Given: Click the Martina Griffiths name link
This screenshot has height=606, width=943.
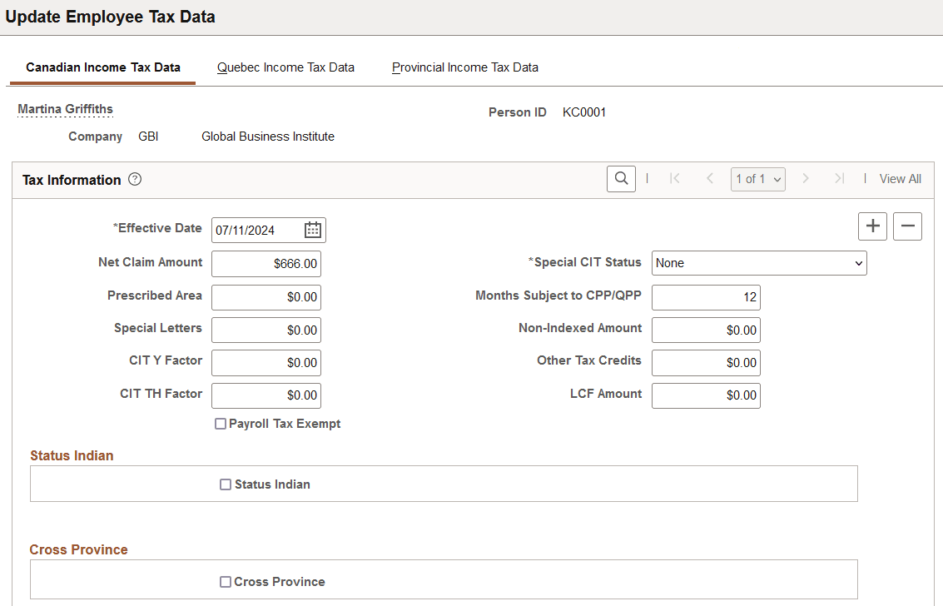Looking at the screenshot, I should pos(65,109).
